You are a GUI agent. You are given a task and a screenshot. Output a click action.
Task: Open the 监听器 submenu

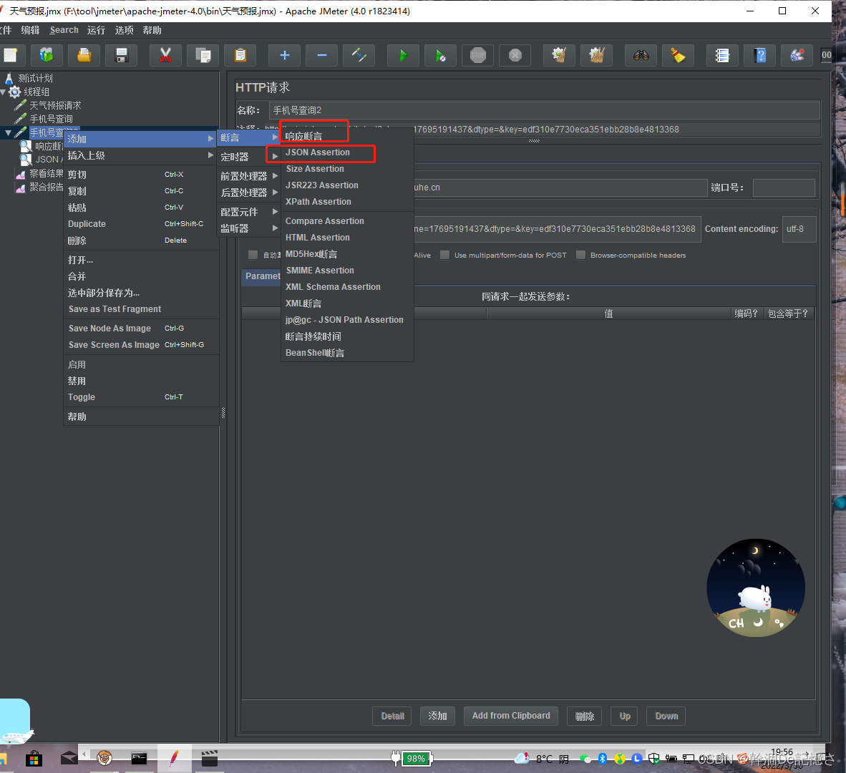coord(248,228)
